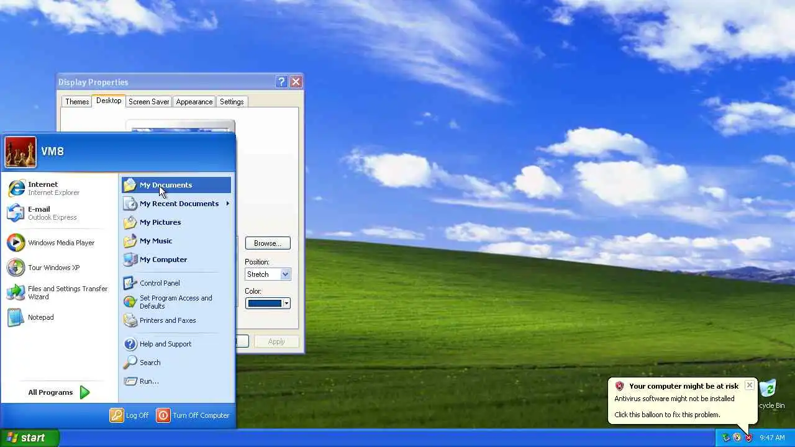Image resolution: width=795 pixels, height=447 pixels.
Task: Open the Appearance tab
Action: tap(194, 102)
